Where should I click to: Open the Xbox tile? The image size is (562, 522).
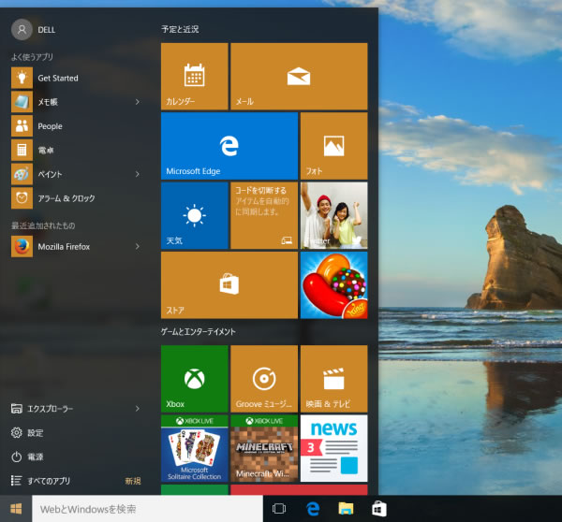pos(194,379)
